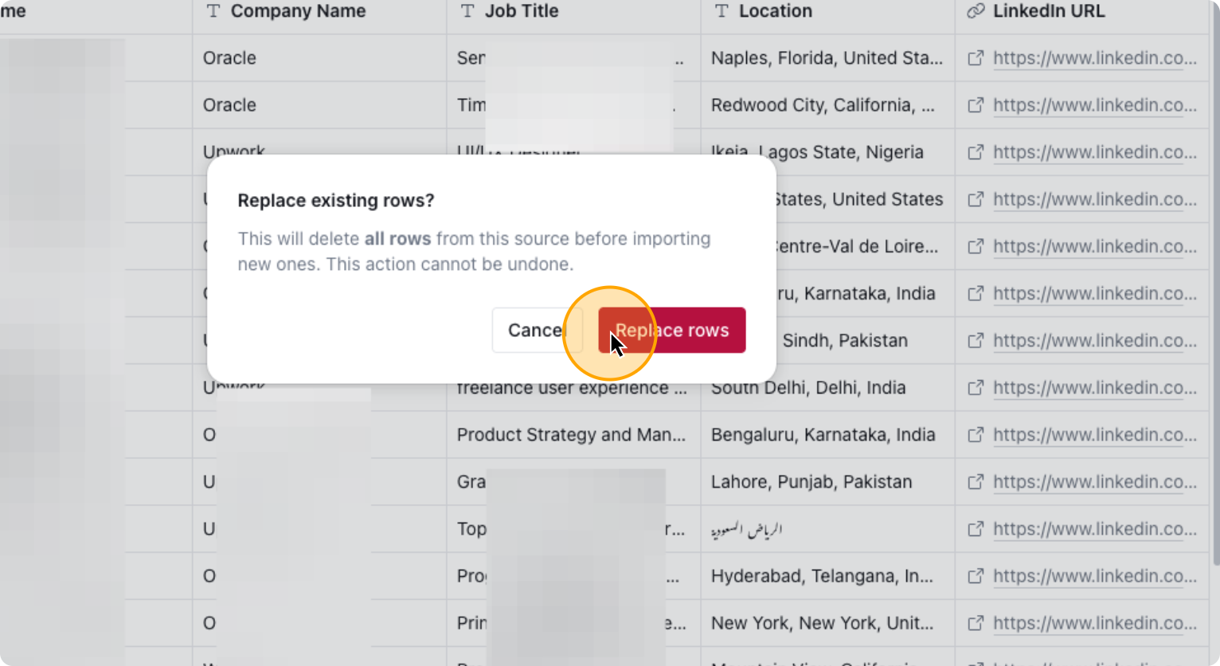The height and width of the screenshot is (666, 1220).
Task: Click the Company Name column header
Action: point(298,11)
